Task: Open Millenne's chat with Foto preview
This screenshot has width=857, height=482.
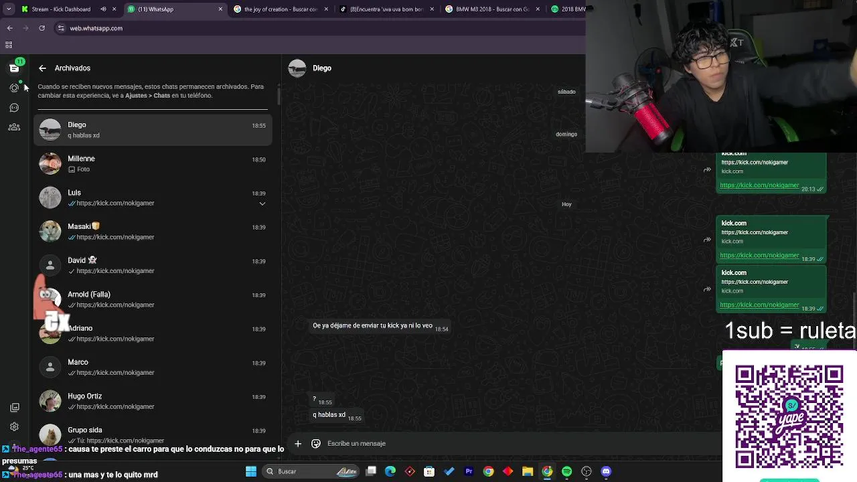Action: coord(153,163)
